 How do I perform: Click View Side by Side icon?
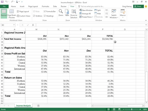tap(106, 10)
